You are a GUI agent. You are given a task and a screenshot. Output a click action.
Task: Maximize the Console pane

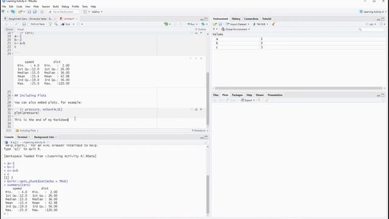click(206, 137)
